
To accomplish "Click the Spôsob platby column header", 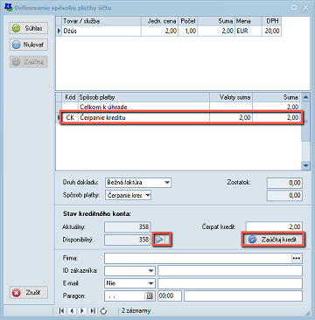I will coord(143,97).
